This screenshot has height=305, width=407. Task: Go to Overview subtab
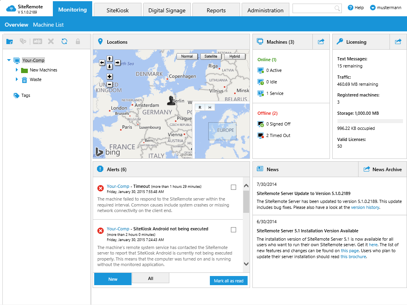(x=16, y=25)
